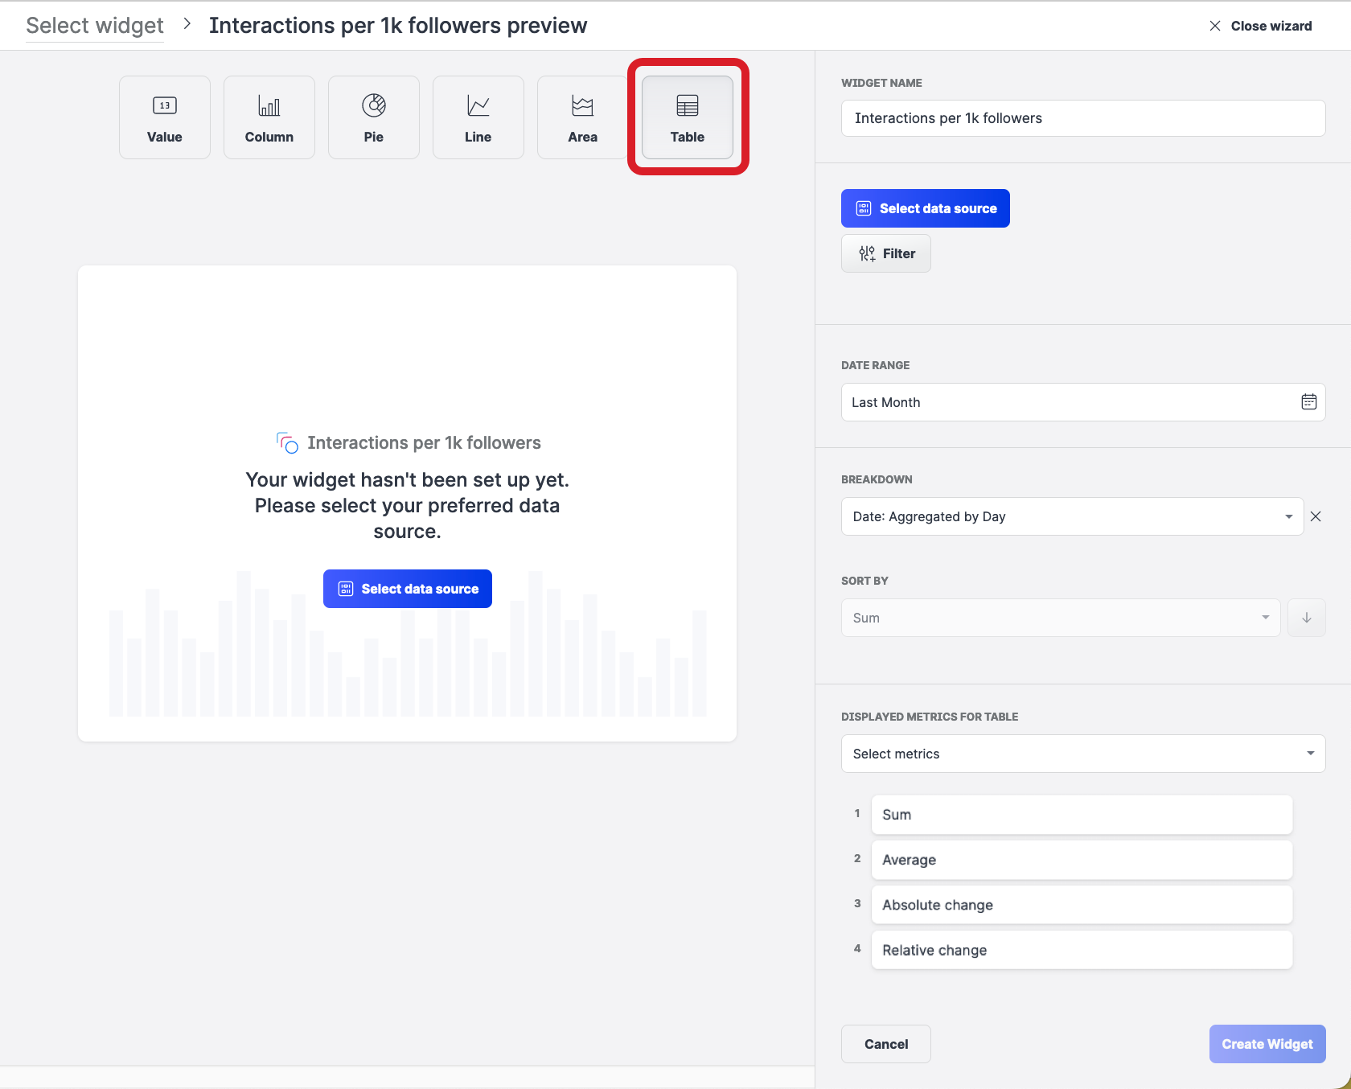Screen dimensions: 1351x1089
Task: Switch to the Line chart type
Action: (478, 117)
